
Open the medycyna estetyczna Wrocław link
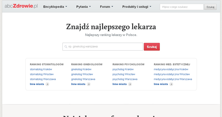pyautogui.click(x=172, y=74)
